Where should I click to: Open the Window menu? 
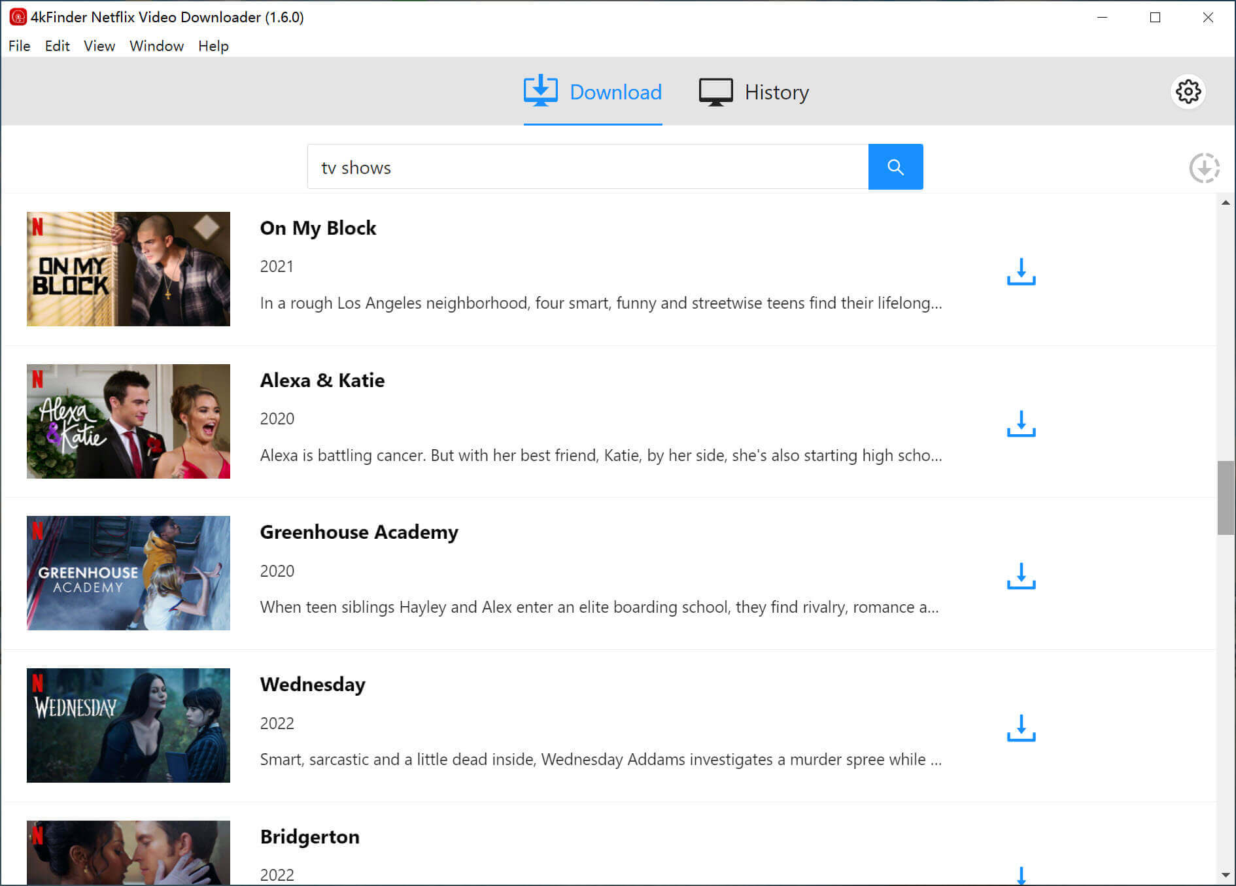click(157, 46)
